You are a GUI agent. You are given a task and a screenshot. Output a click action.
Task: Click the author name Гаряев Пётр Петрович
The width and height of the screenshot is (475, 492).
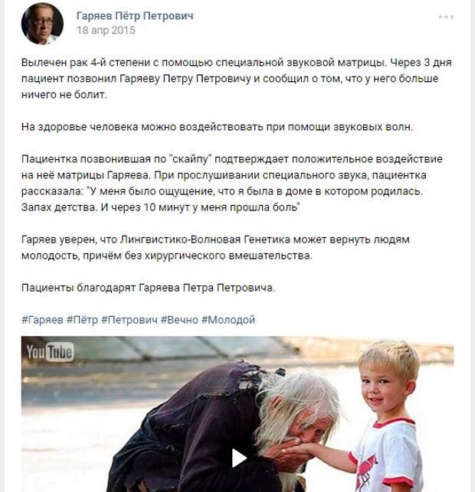pos(135,16)
